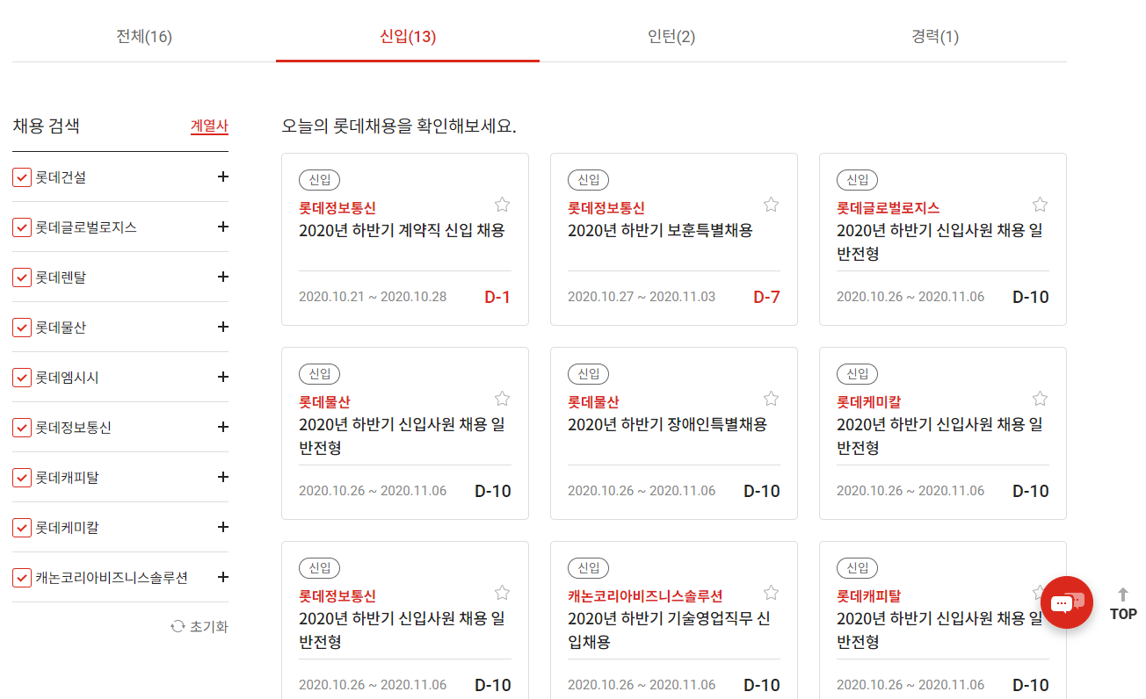Screen dimensions: 1146x699
Task: Go to the 경력(1) tab
Action: click(x=935, y=37)
